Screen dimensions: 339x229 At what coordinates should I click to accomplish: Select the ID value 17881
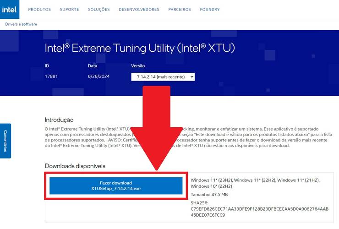tap(51, 76)
